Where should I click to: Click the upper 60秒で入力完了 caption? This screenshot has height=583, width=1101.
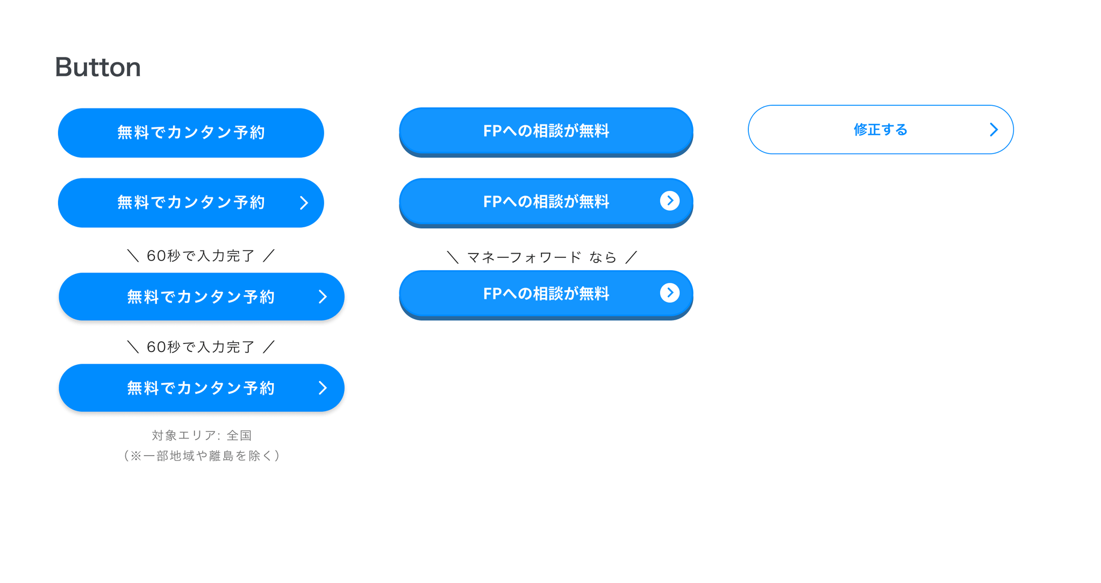tap(201, 256)
